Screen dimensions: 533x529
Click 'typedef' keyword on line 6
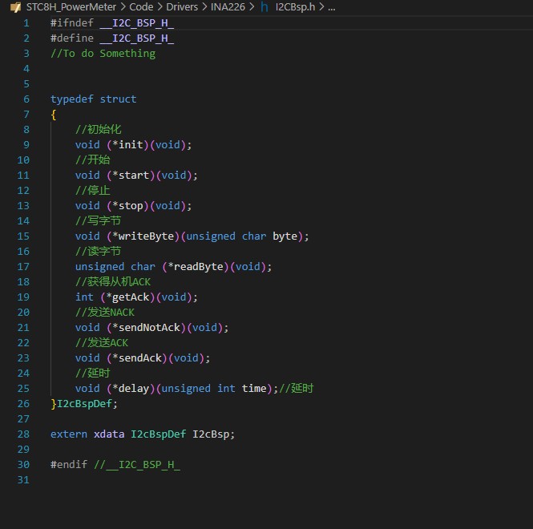[71, 99]
